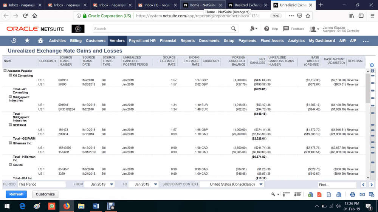Open the Help question mark icon
The height and width of the screenshot is (212, 378).
(x=266, y=29)
